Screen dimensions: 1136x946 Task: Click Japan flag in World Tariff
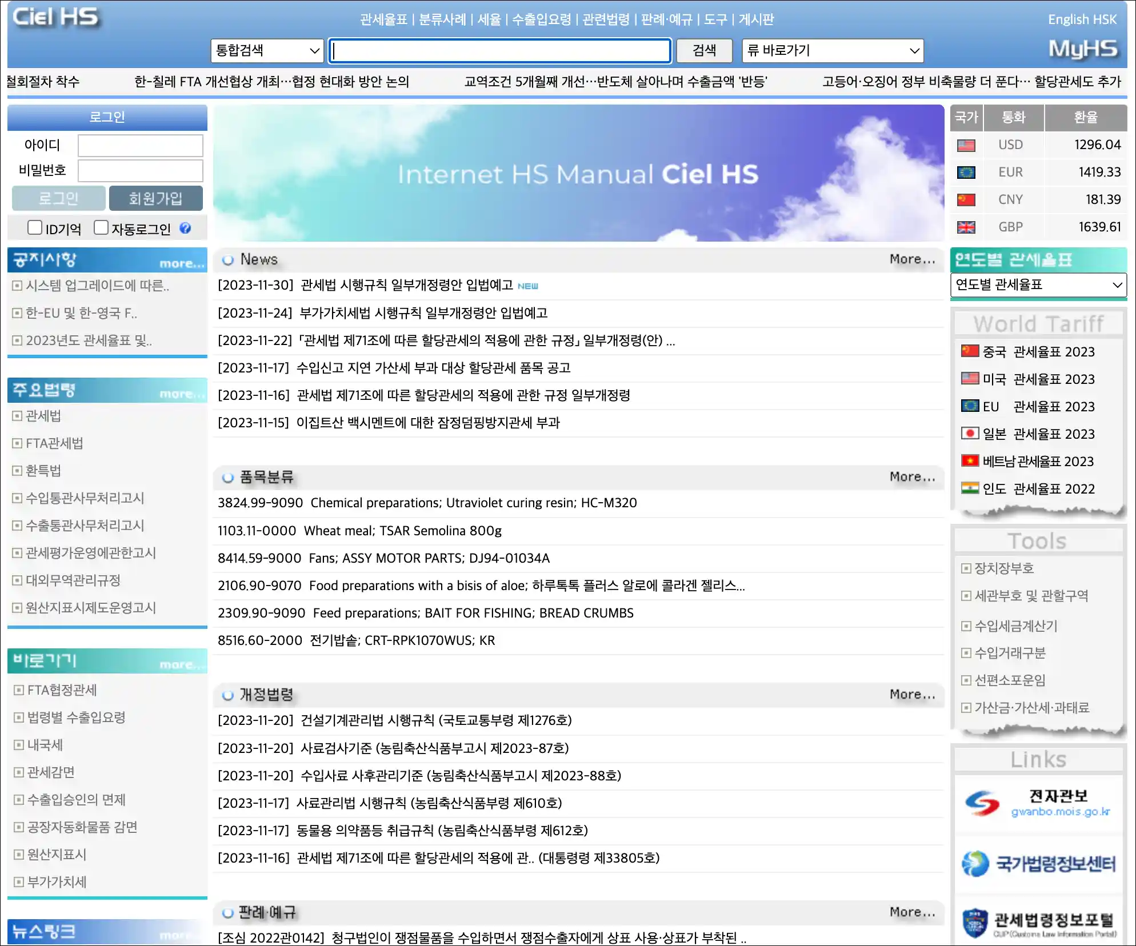coord(970,433)
